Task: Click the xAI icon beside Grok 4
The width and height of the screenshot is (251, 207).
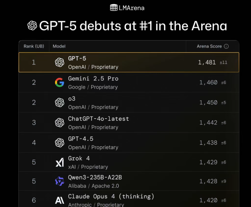Action: click(x=60, y=162)
